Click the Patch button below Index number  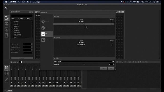coord(22,59)
